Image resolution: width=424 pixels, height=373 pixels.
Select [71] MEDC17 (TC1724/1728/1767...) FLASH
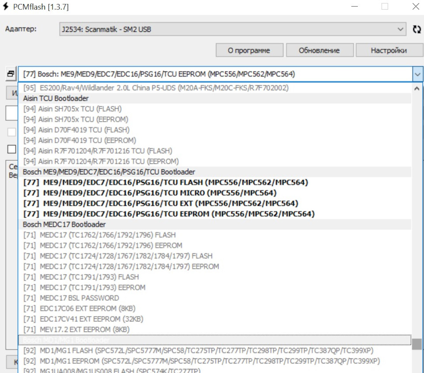[x=215, y=256]
